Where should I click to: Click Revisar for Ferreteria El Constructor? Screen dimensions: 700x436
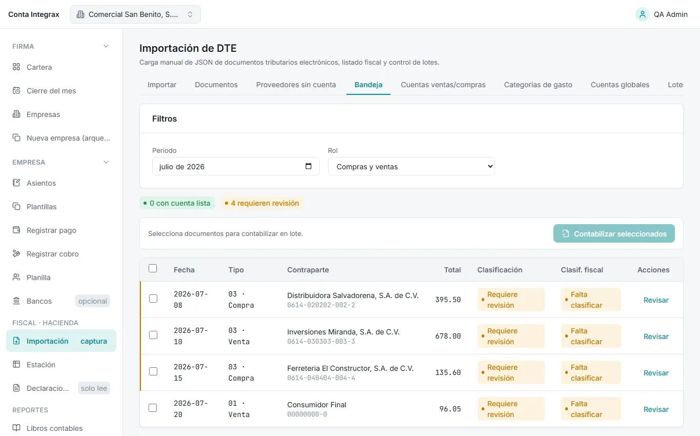[x=656, y=373]
